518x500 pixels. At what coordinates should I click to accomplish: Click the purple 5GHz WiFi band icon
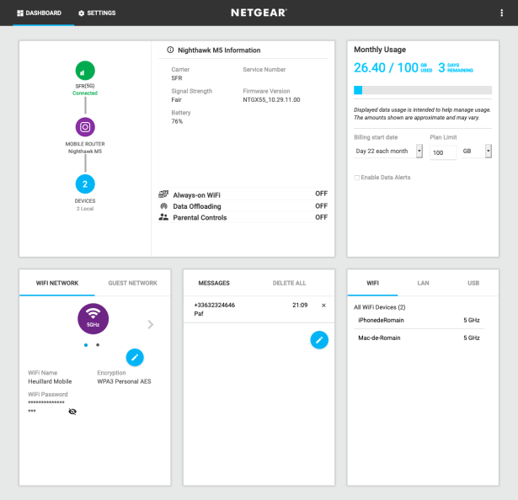[93, 319]
